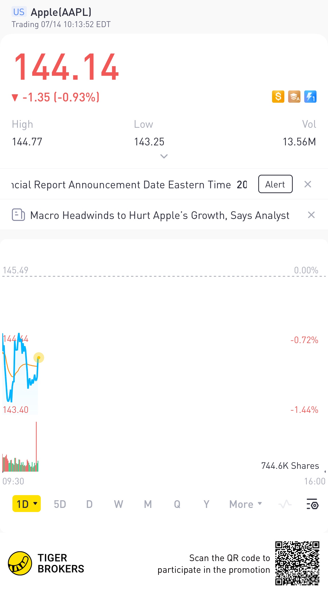Tap the stacked coins badge icon

pos(294,97)
